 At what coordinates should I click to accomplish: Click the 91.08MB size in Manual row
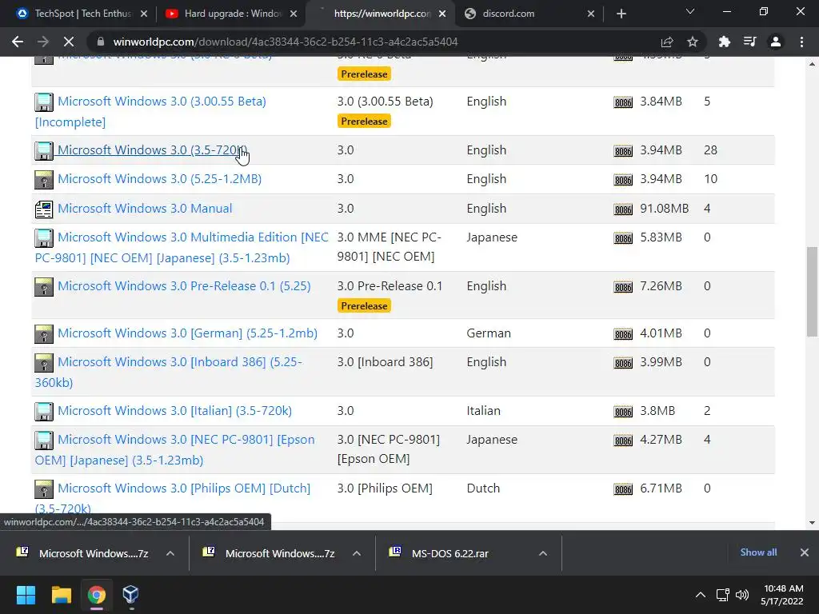[665, 209]
